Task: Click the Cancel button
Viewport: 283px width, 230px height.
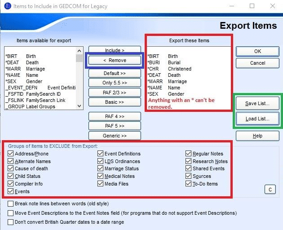Action: (257, 63)
